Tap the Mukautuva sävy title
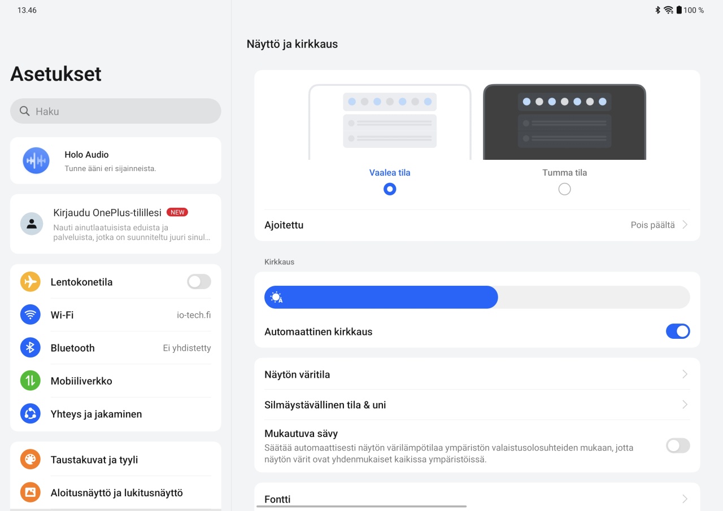Image resolution: width=723 pixels, height=511 pixels. (x=301, y=434)
